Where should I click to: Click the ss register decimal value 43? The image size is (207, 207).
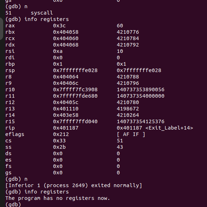[x=120, y=147]
